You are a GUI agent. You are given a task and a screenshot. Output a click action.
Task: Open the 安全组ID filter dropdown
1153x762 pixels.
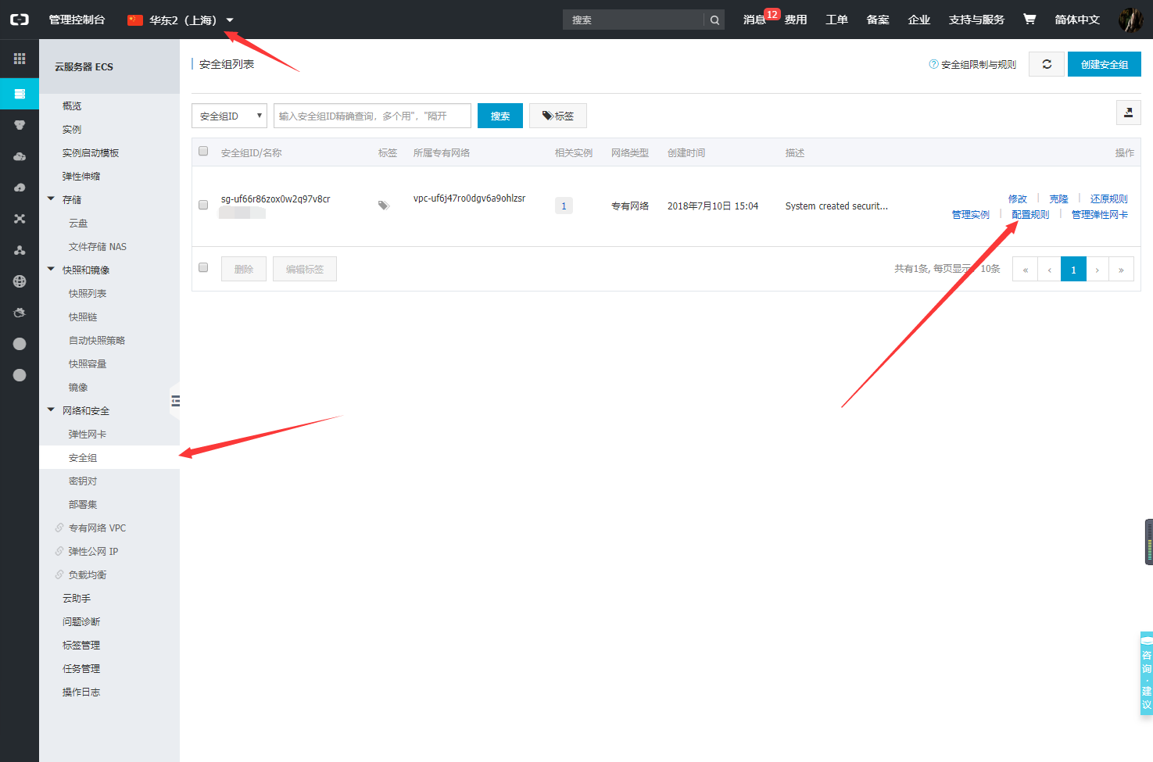coord(229,116)
